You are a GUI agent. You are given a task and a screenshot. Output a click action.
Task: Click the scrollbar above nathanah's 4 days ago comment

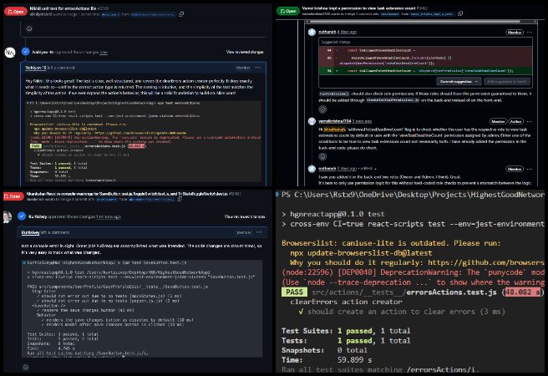click(x=414, y=22)
